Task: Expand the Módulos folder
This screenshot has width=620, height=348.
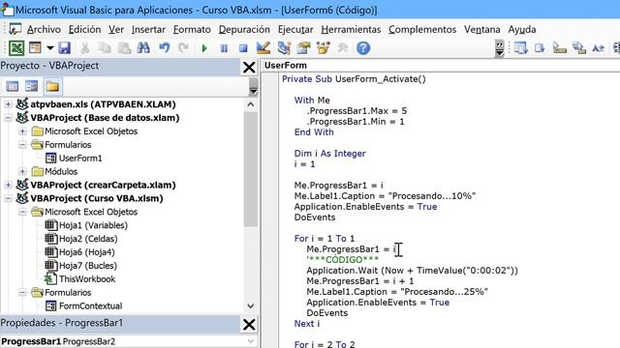Action: [x=22, y=171]
